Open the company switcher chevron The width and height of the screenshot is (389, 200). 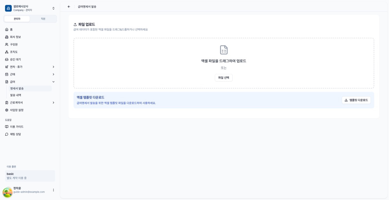click(x=53, y=8)
